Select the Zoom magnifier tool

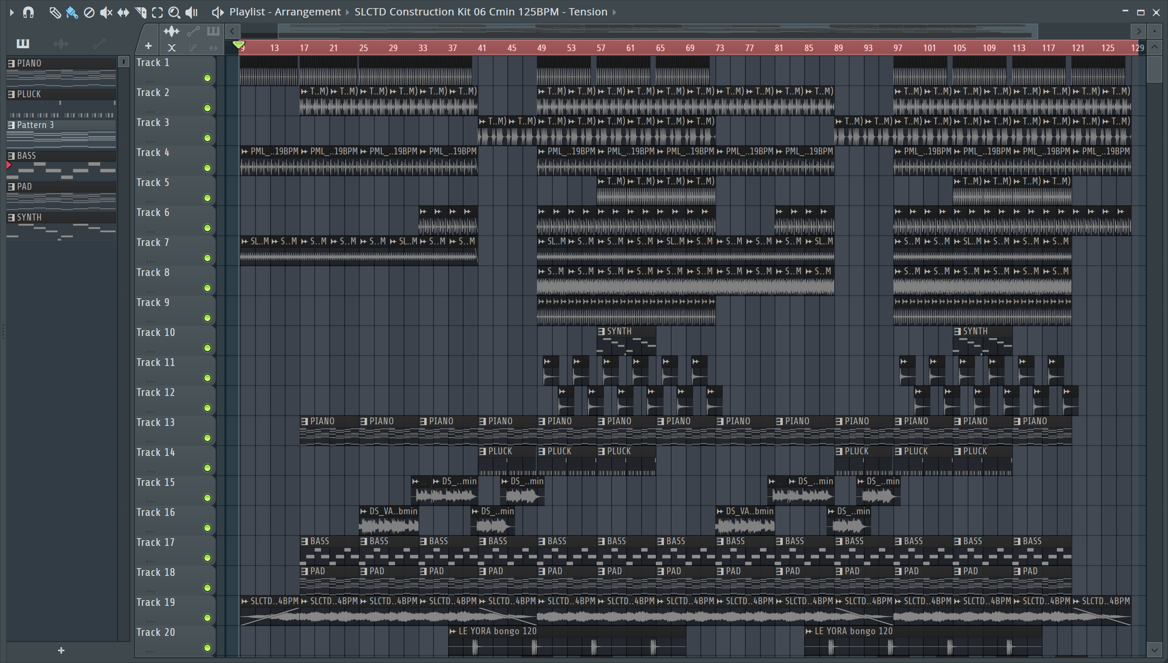pos(174,12)
